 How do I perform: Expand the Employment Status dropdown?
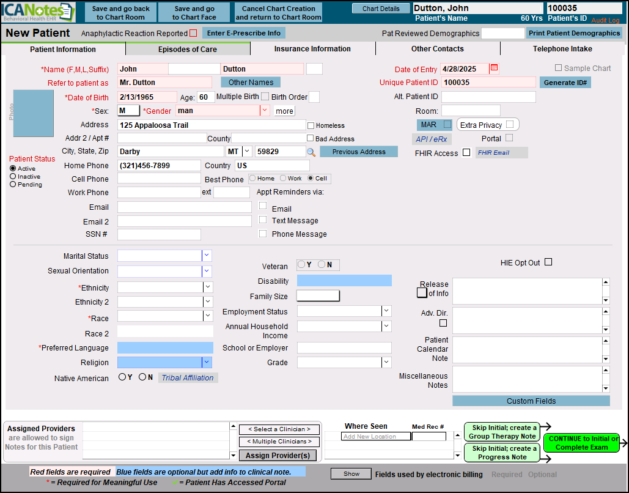click(x=386, y=311)
